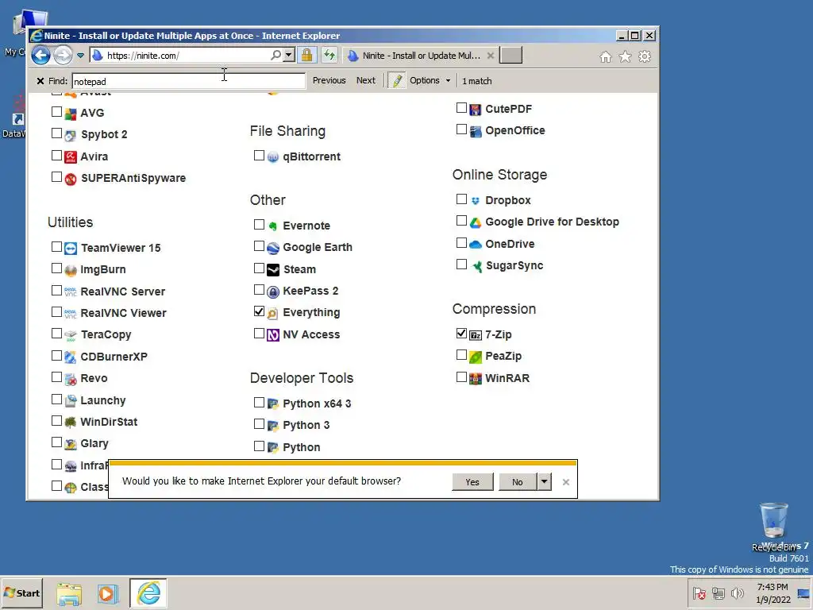Click the Glary label
This screenshot has width=813, height=610.
pyautogui.click(x=94, y=443)
